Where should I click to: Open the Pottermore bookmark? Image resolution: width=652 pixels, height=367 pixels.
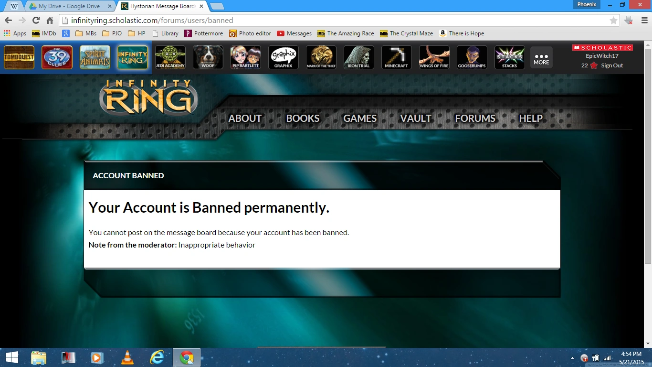tap(204, 33)
